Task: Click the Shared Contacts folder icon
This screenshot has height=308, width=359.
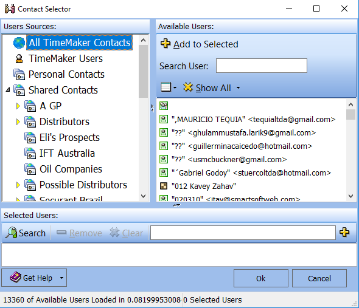Action: 19,90
